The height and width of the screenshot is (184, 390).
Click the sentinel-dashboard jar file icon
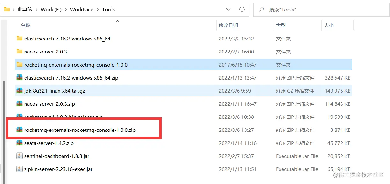point(19,156)
